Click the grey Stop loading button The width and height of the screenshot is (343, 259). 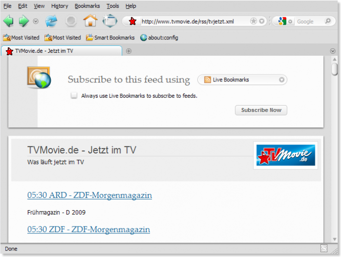pos(71,21)
